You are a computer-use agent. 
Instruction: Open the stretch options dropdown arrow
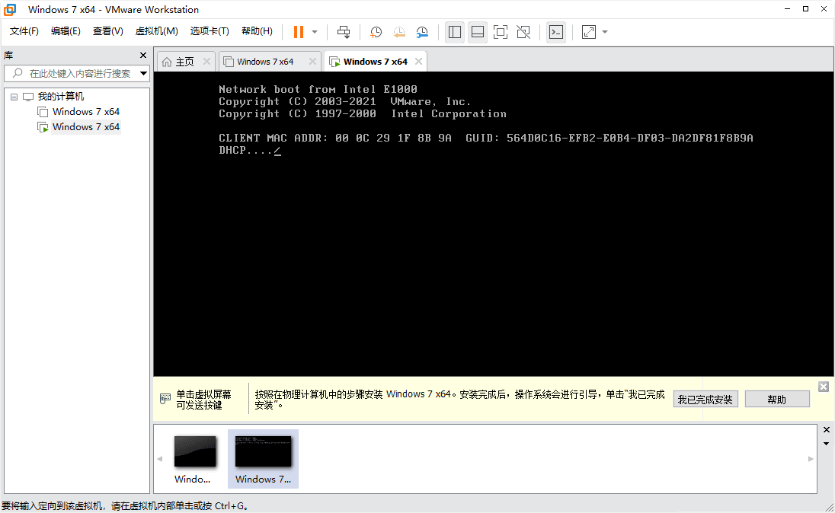pos(604,32)
